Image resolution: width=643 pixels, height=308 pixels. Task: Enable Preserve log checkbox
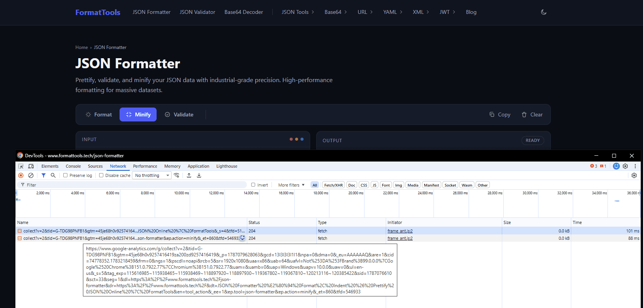point(66,175)
